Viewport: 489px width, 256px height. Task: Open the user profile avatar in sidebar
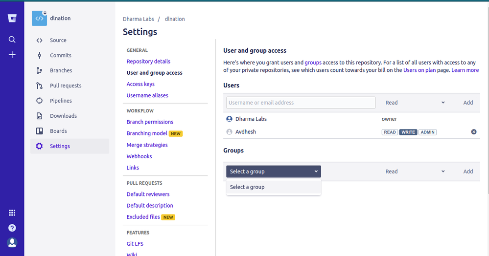point(12,243)
